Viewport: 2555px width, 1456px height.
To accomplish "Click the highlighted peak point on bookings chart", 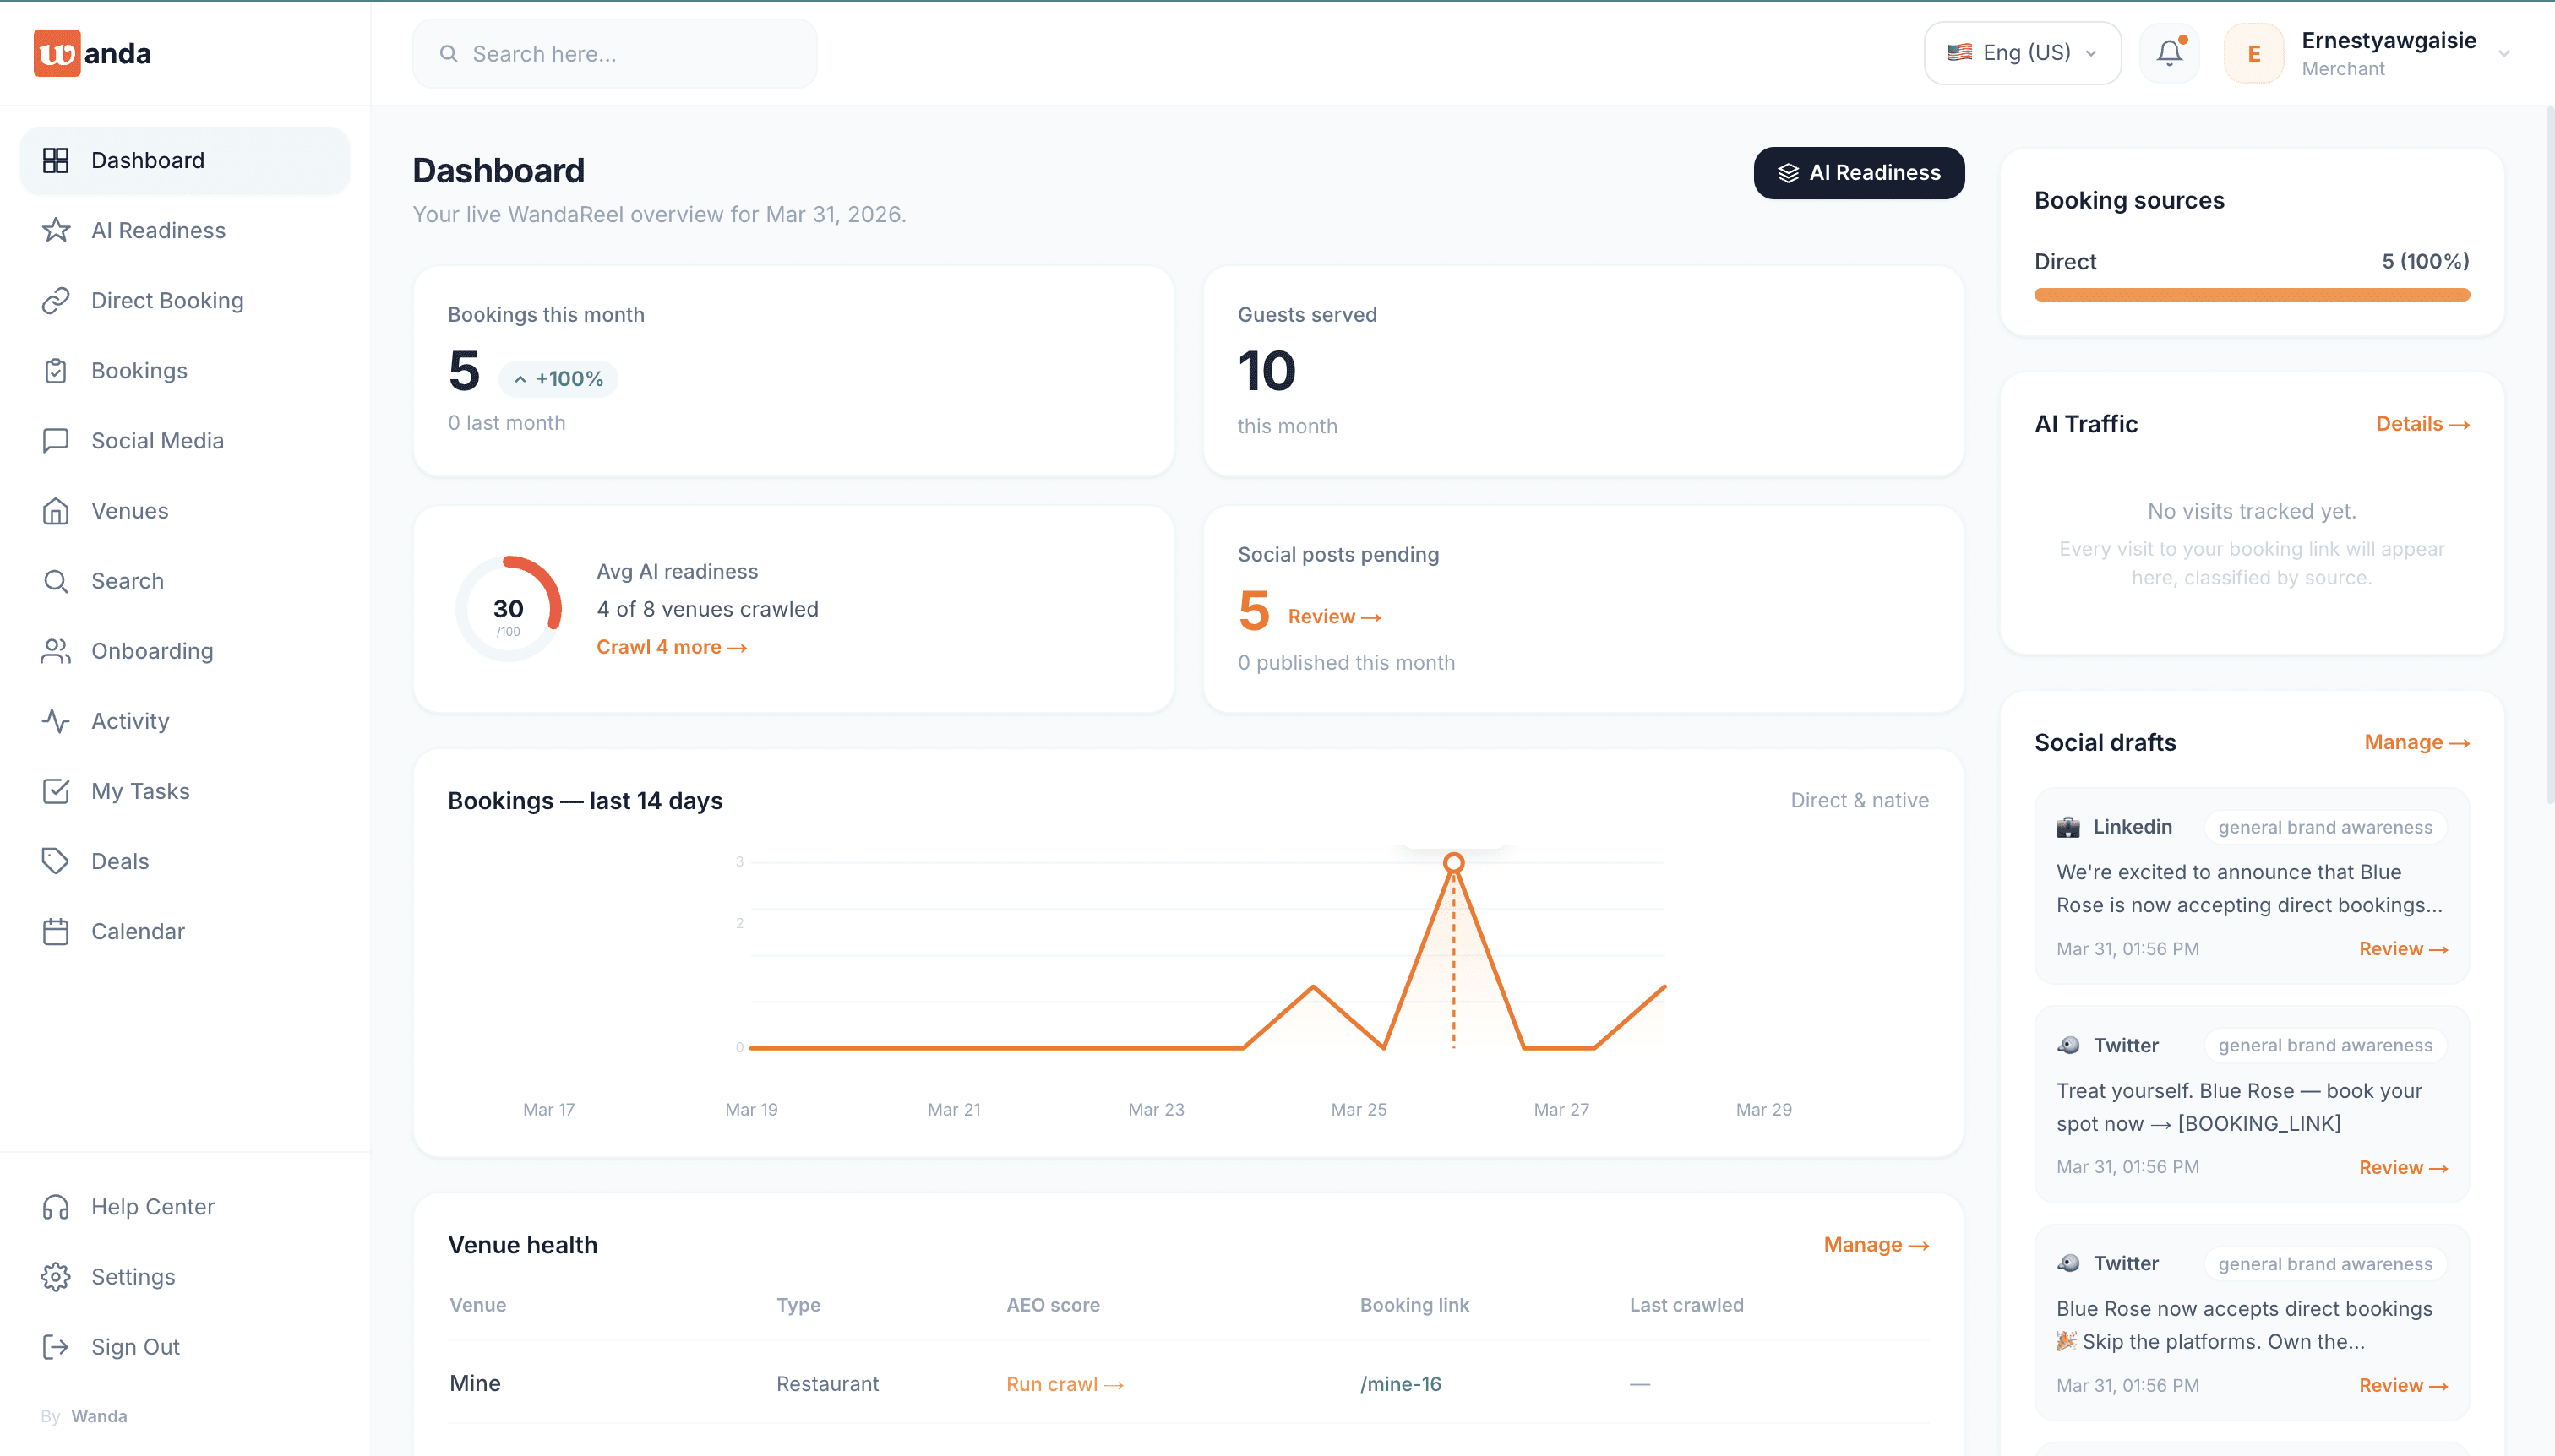I will 1453,862.
